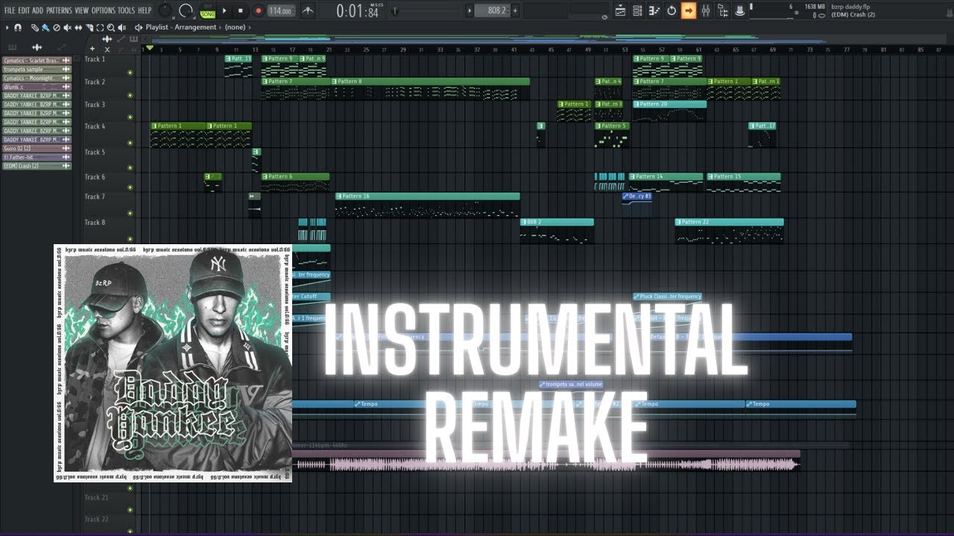Toggle SONG playback mode button
Viewport: 954px width, 536px height.
click(x=207, y=14)
